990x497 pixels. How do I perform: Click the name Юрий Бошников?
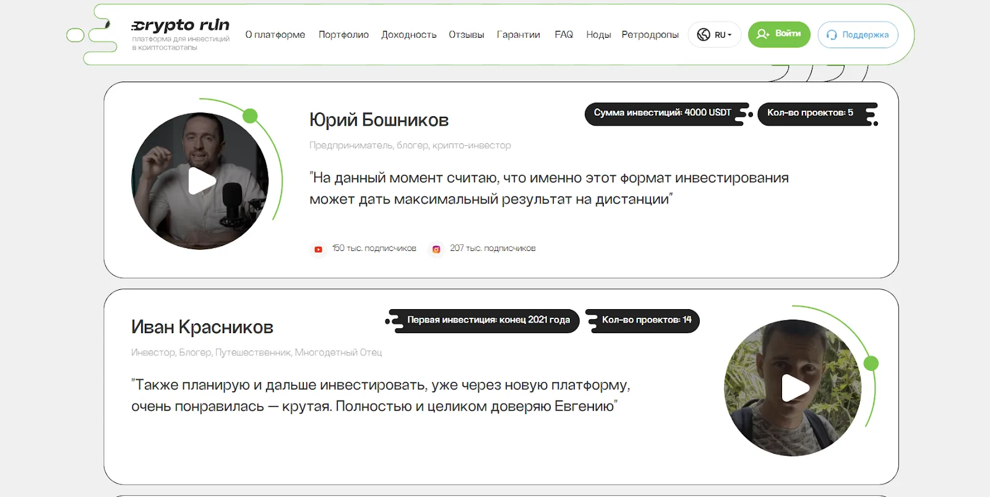379,120
